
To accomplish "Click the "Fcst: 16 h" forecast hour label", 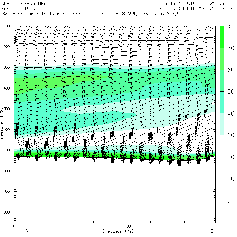I will [18, 9].
